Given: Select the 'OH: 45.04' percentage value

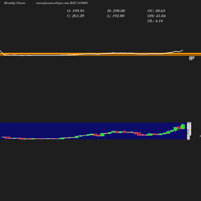Looking at the screenshot, I should click(156, 16).
